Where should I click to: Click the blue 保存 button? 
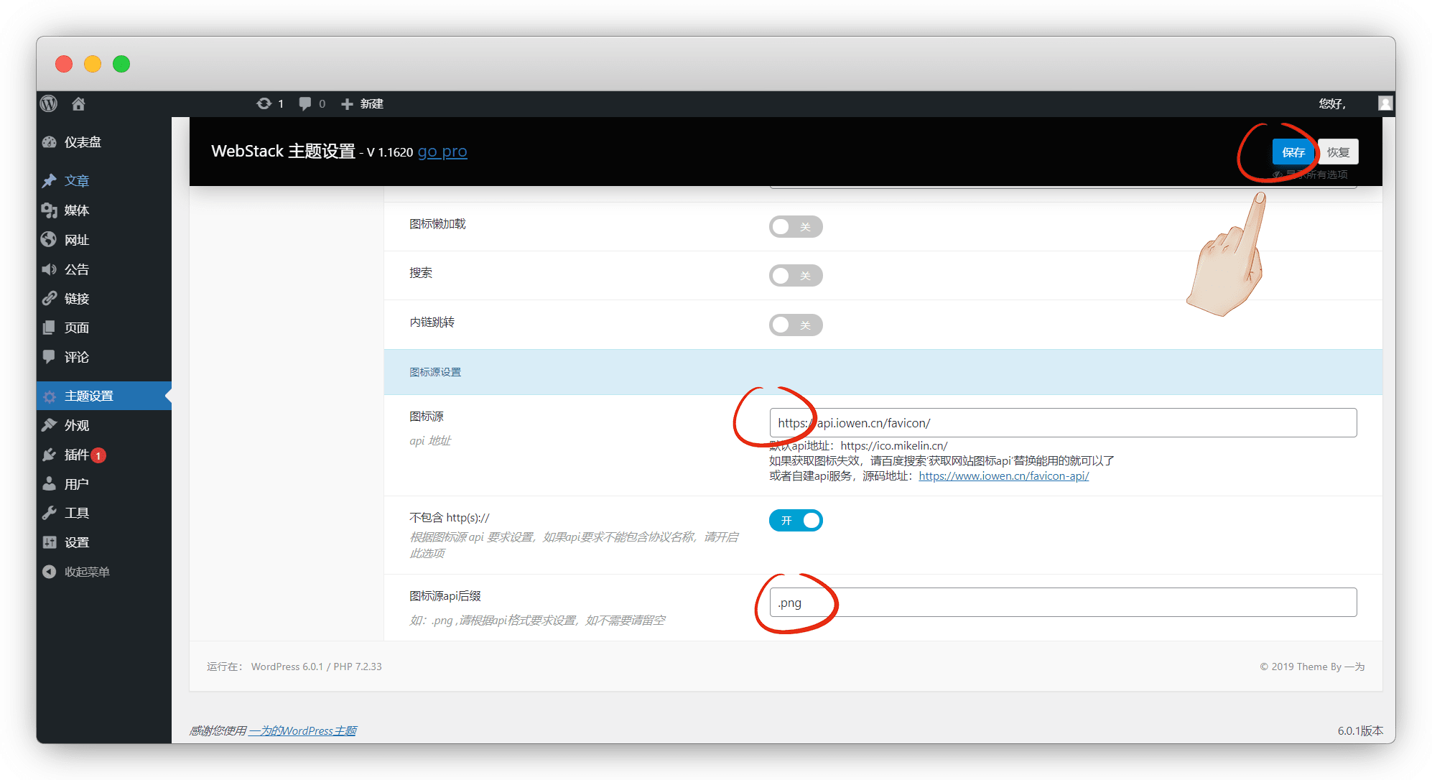tap(1293, 152)
